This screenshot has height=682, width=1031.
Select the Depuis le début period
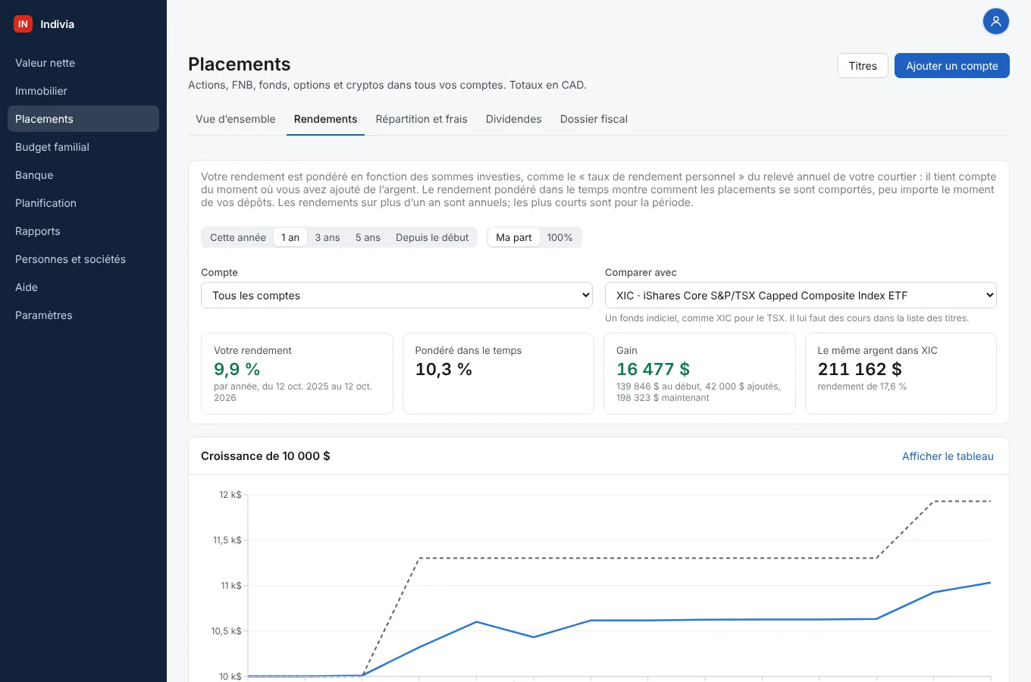click(x=432, y=237)
